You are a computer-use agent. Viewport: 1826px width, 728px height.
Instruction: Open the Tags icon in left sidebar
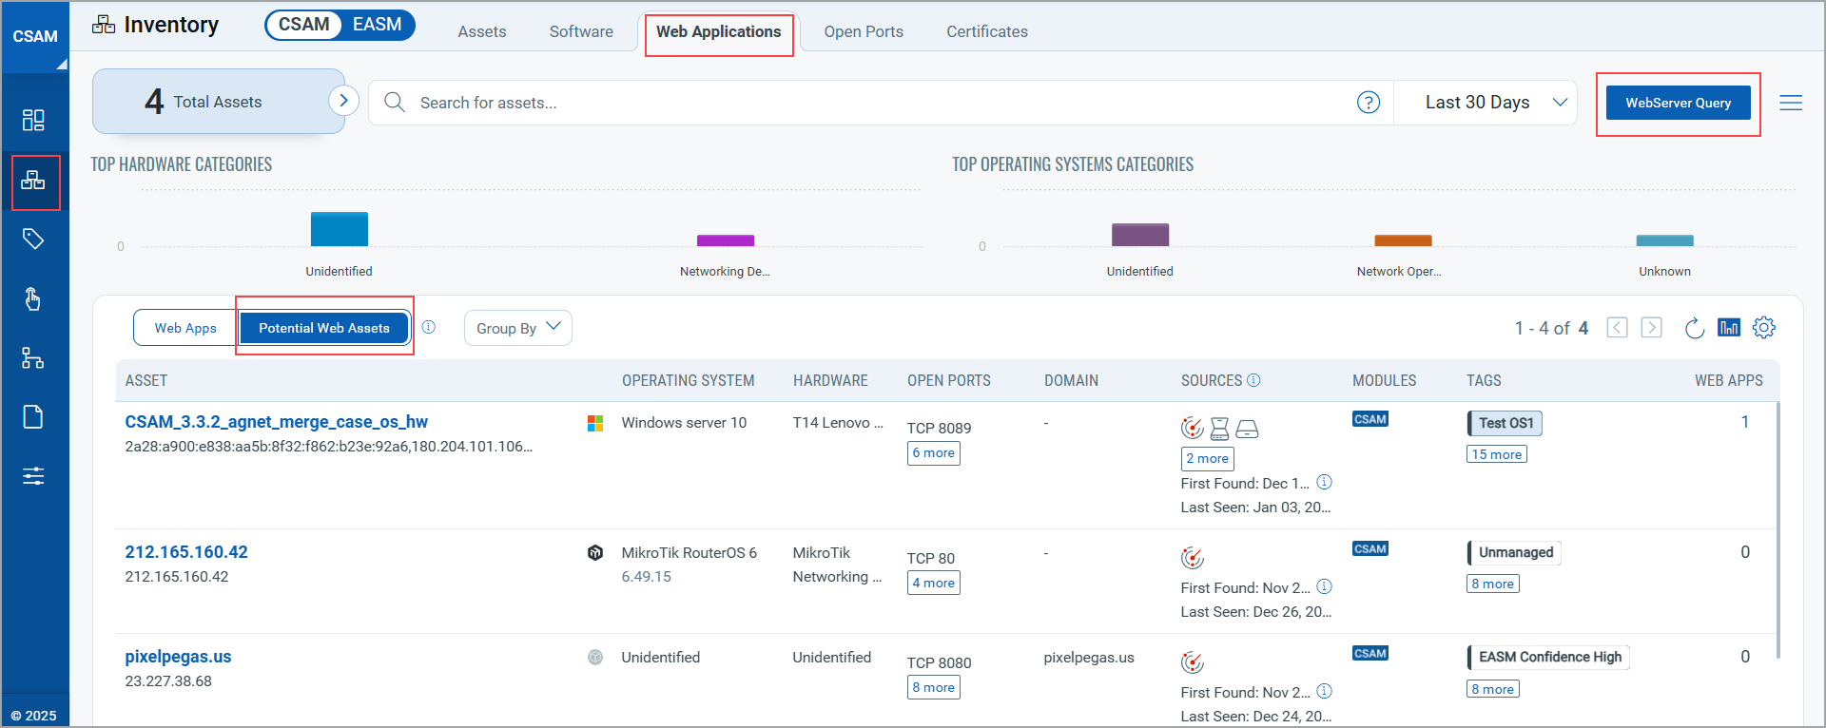point(33,239)
